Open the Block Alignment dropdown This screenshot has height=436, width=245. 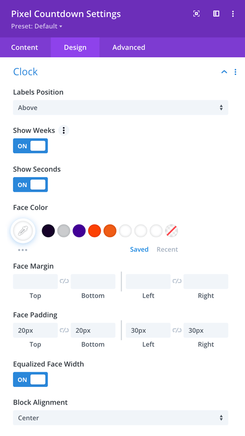[x=121, y=418]
